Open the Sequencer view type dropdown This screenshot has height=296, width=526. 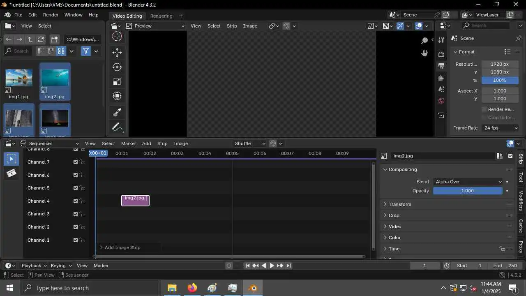[50, 143]
